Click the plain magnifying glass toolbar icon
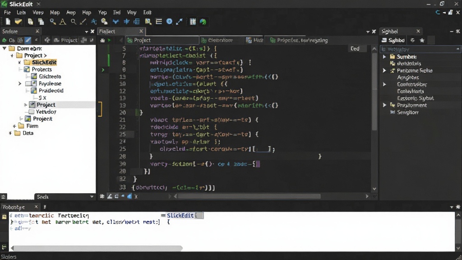Viewport: 462px width, 260px height. click(x=73, y=22)
